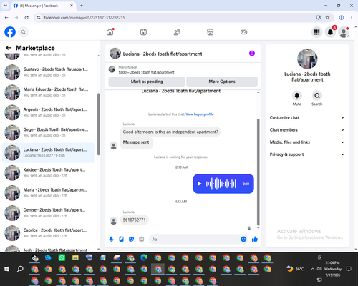
Task: Open the Marketplace storefront icon in top navigation
Action: 210,32
